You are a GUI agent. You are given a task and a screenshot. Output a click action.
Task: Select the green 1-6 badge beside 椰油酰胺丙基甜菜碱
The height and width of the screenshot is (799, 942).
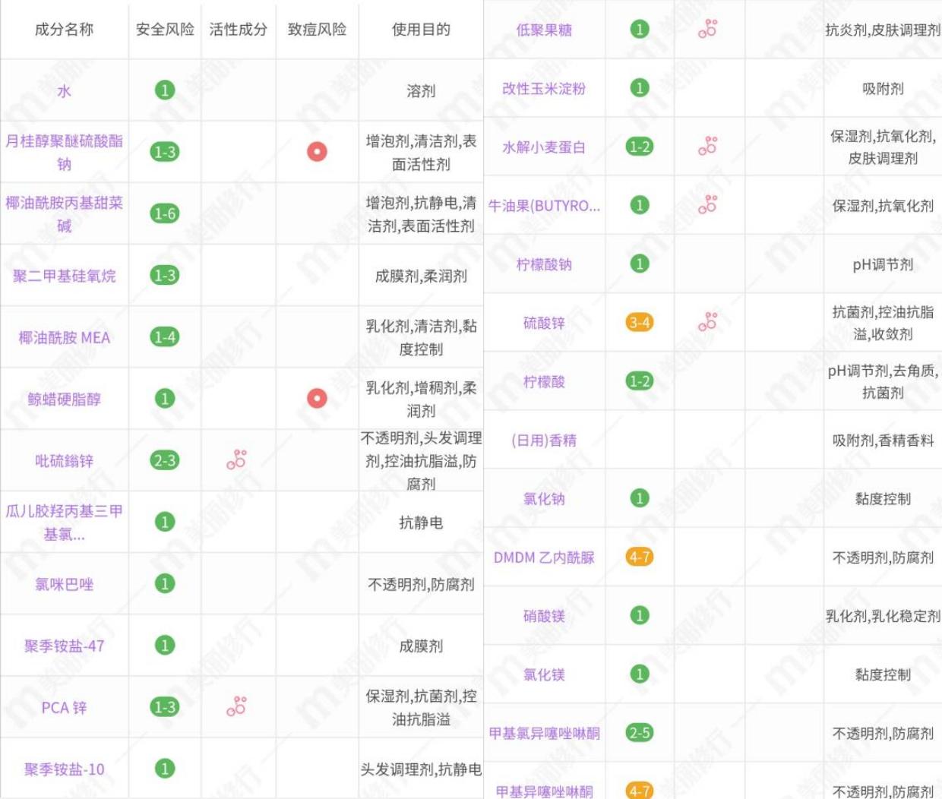163,213
